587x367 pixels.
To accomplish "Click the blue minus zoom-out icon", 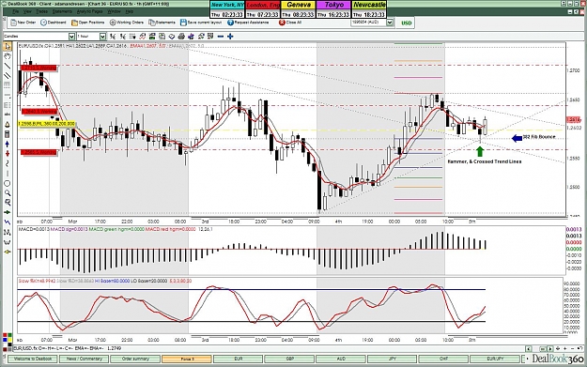I will pyautogui.click(x=221, y=37).
